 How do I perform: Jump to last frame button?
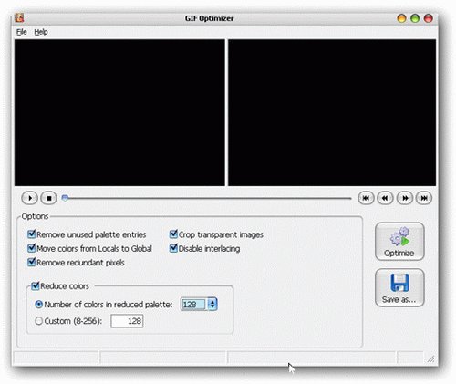424,198
